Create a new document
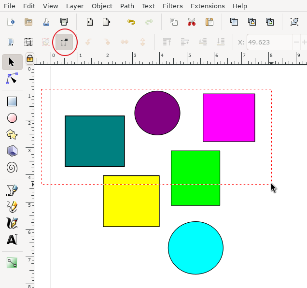The image size is (307, 288). point(11,22)
